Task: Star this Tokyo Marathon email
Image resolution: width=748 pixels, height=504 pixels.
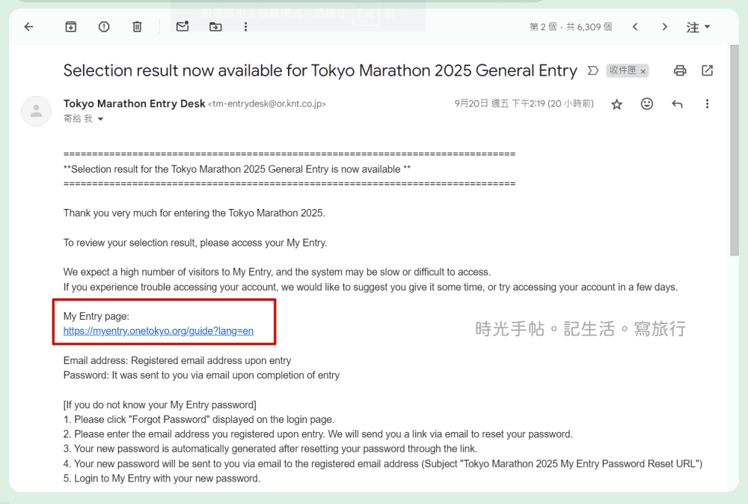Action: tap(617, 104)
